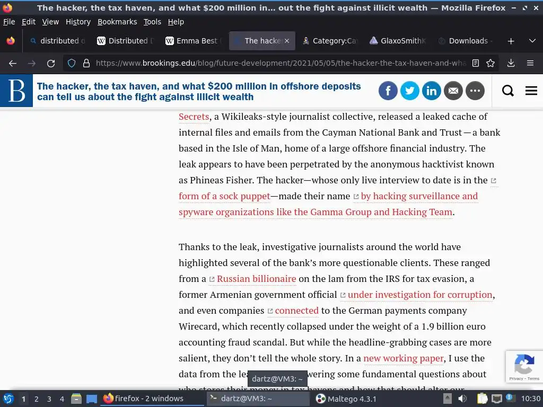The image size is (543, 407).
Task: Open 'form of a sock puppet' link
Action: point(224,196)
